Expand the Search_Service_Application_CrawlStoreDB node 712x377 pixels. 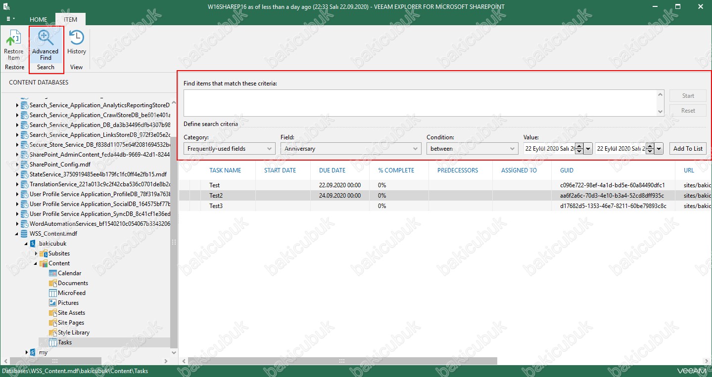[x=17, y=115]
